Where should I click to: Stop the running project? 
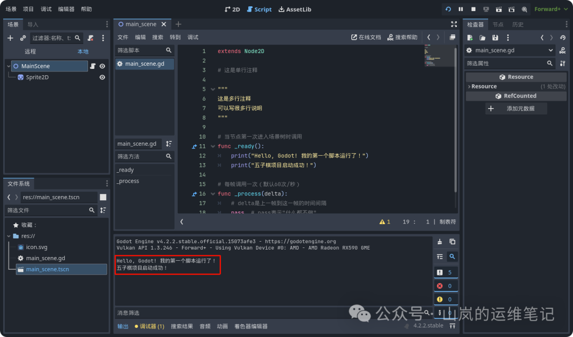tap(474, 9)
